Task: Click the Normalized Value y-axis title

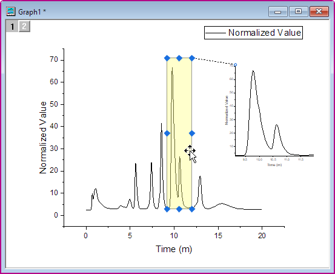Action: point(43,138)
